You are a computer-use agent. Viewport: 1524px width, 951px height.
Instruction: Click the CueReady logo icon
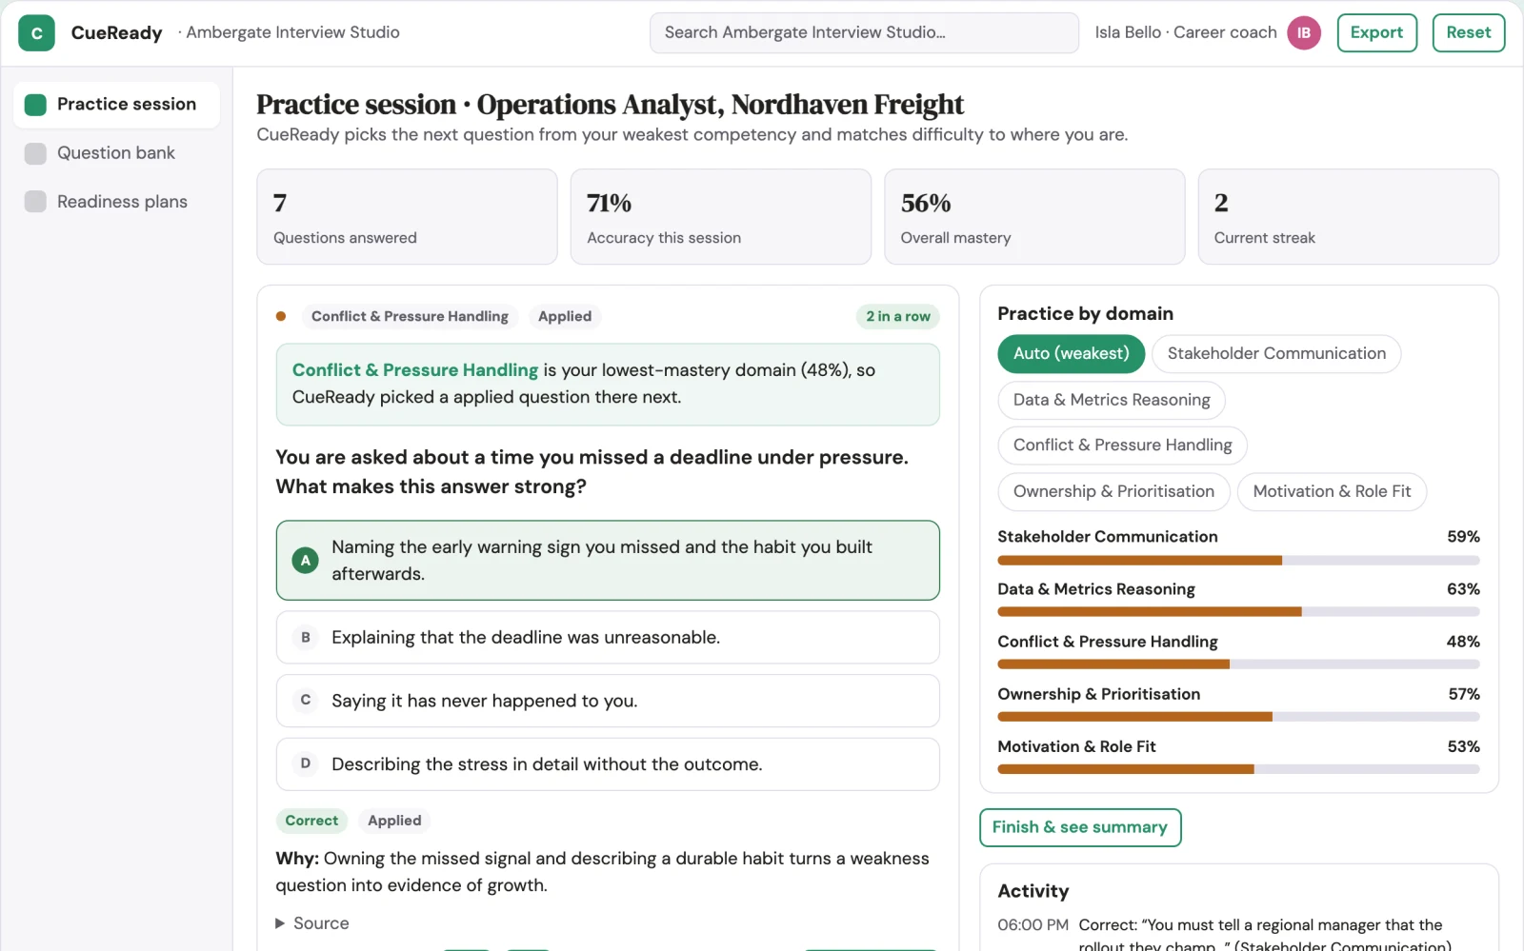[36, 32]
